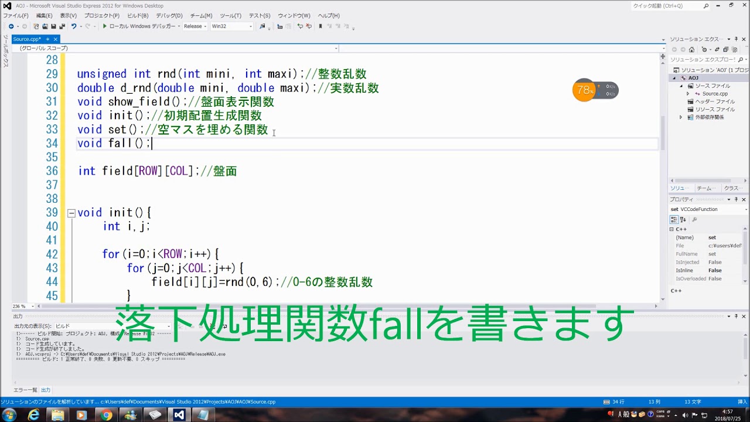Toggle the bookmark icon in toolbar
This screenshot has width=750, height=422.
coord(321,26)
